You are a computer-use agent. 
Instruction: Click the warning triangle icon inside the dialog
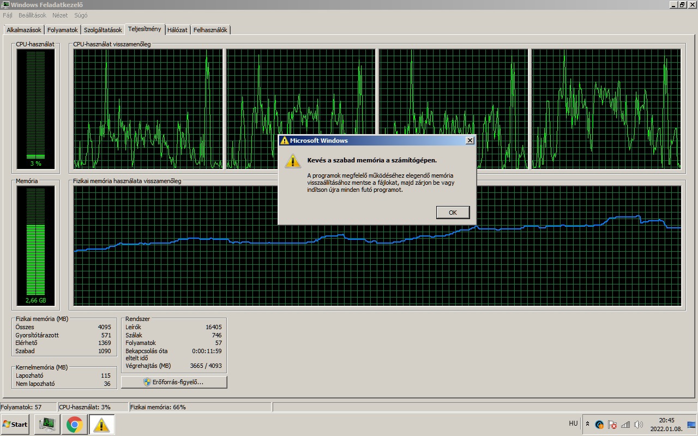[x=293, y=160]
